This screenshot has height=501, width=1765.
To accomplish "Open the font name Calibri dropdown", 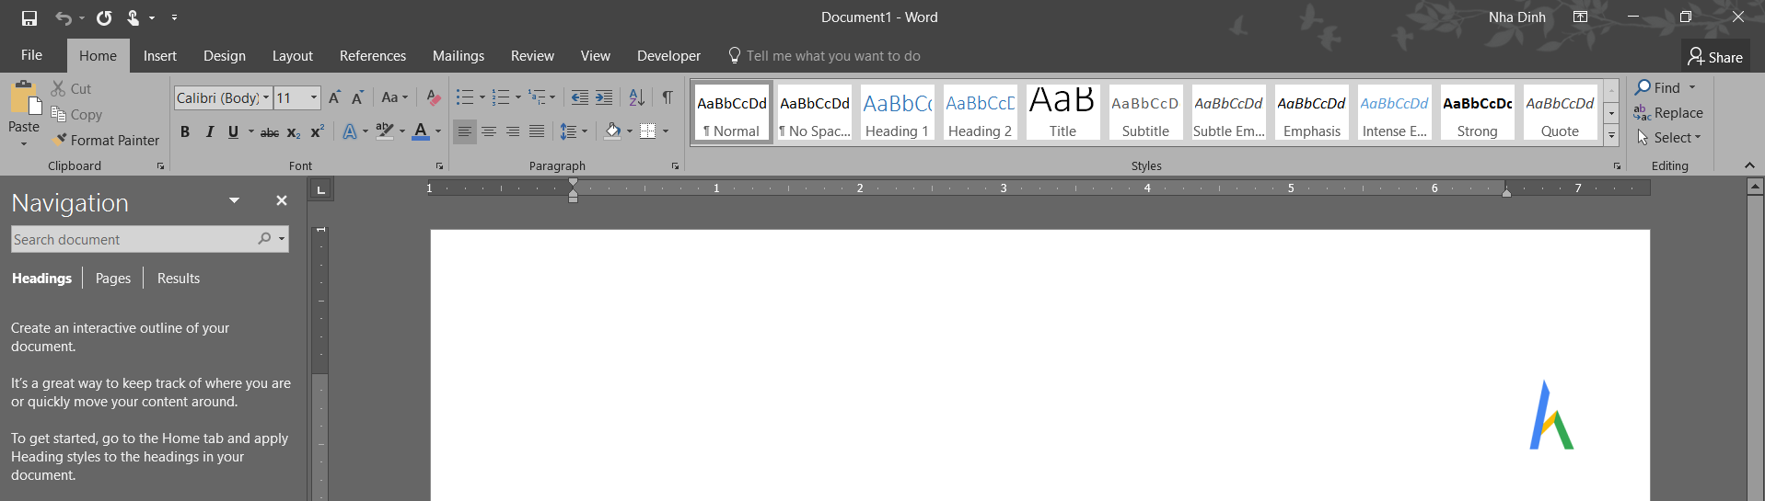I will pyautogui.click(x=266, y=97).
